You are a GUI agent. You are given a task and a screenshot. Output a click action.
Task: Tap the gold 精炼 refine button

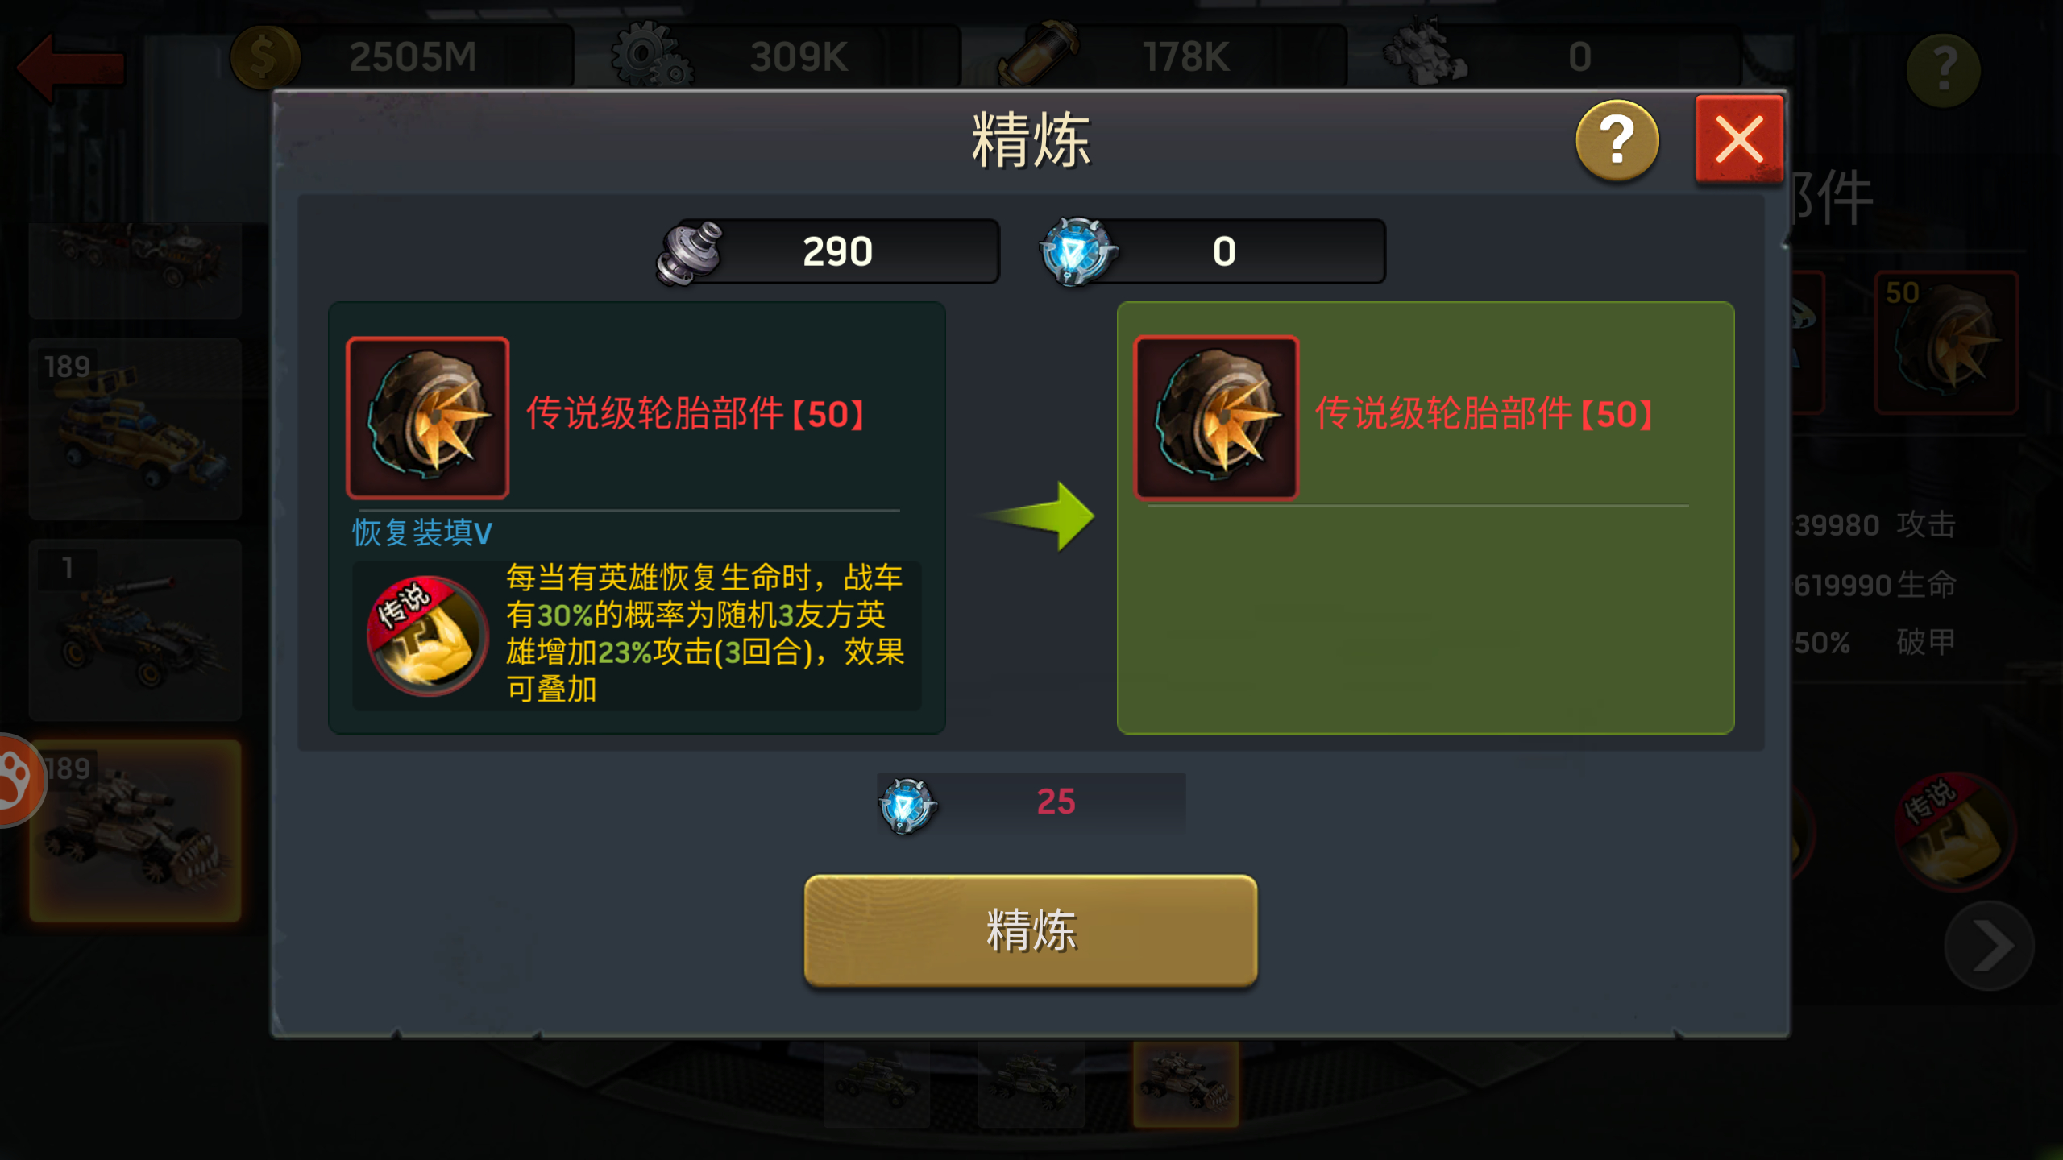click(x=1031, y=930)
